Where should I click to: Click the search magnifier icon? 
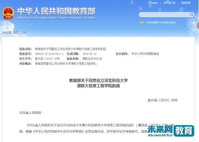[192, 15]
